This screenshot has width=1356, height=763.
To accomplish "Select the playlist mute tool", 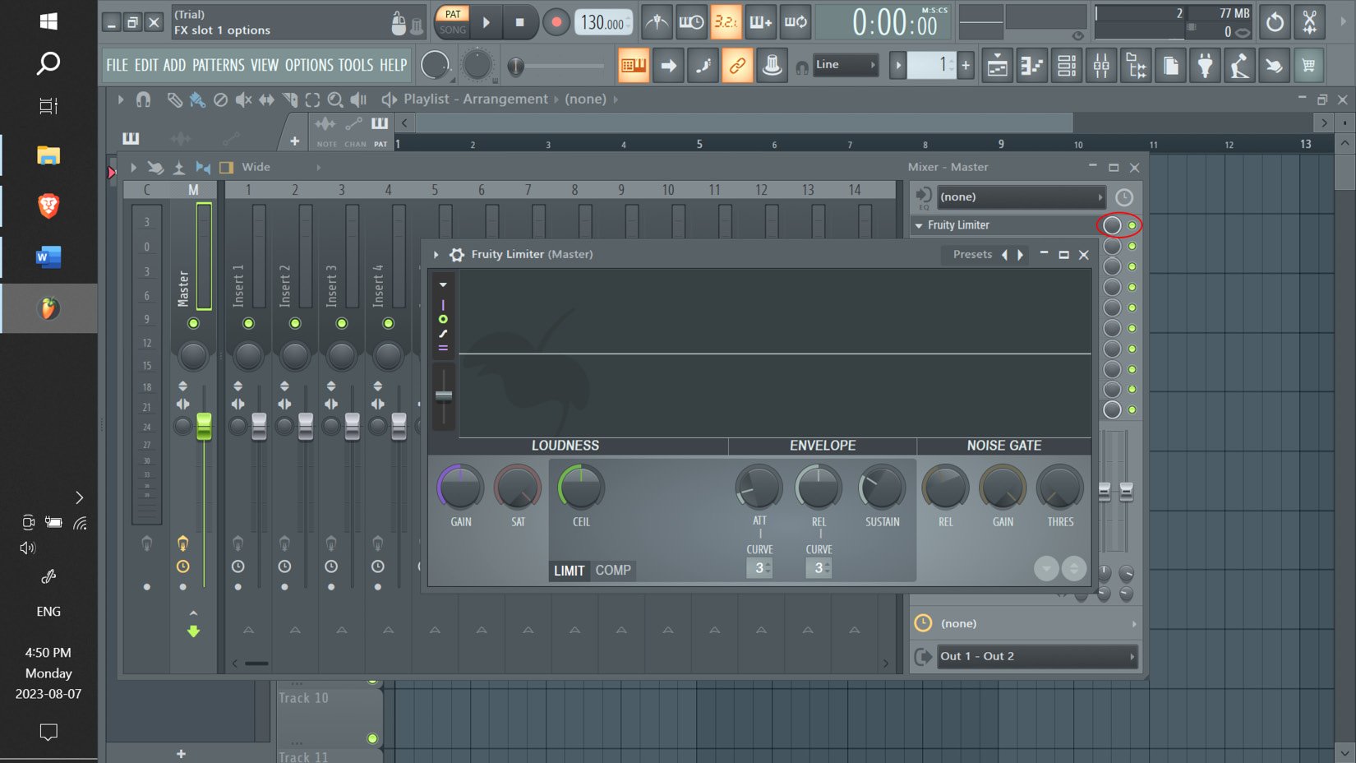I will point(243,99).
